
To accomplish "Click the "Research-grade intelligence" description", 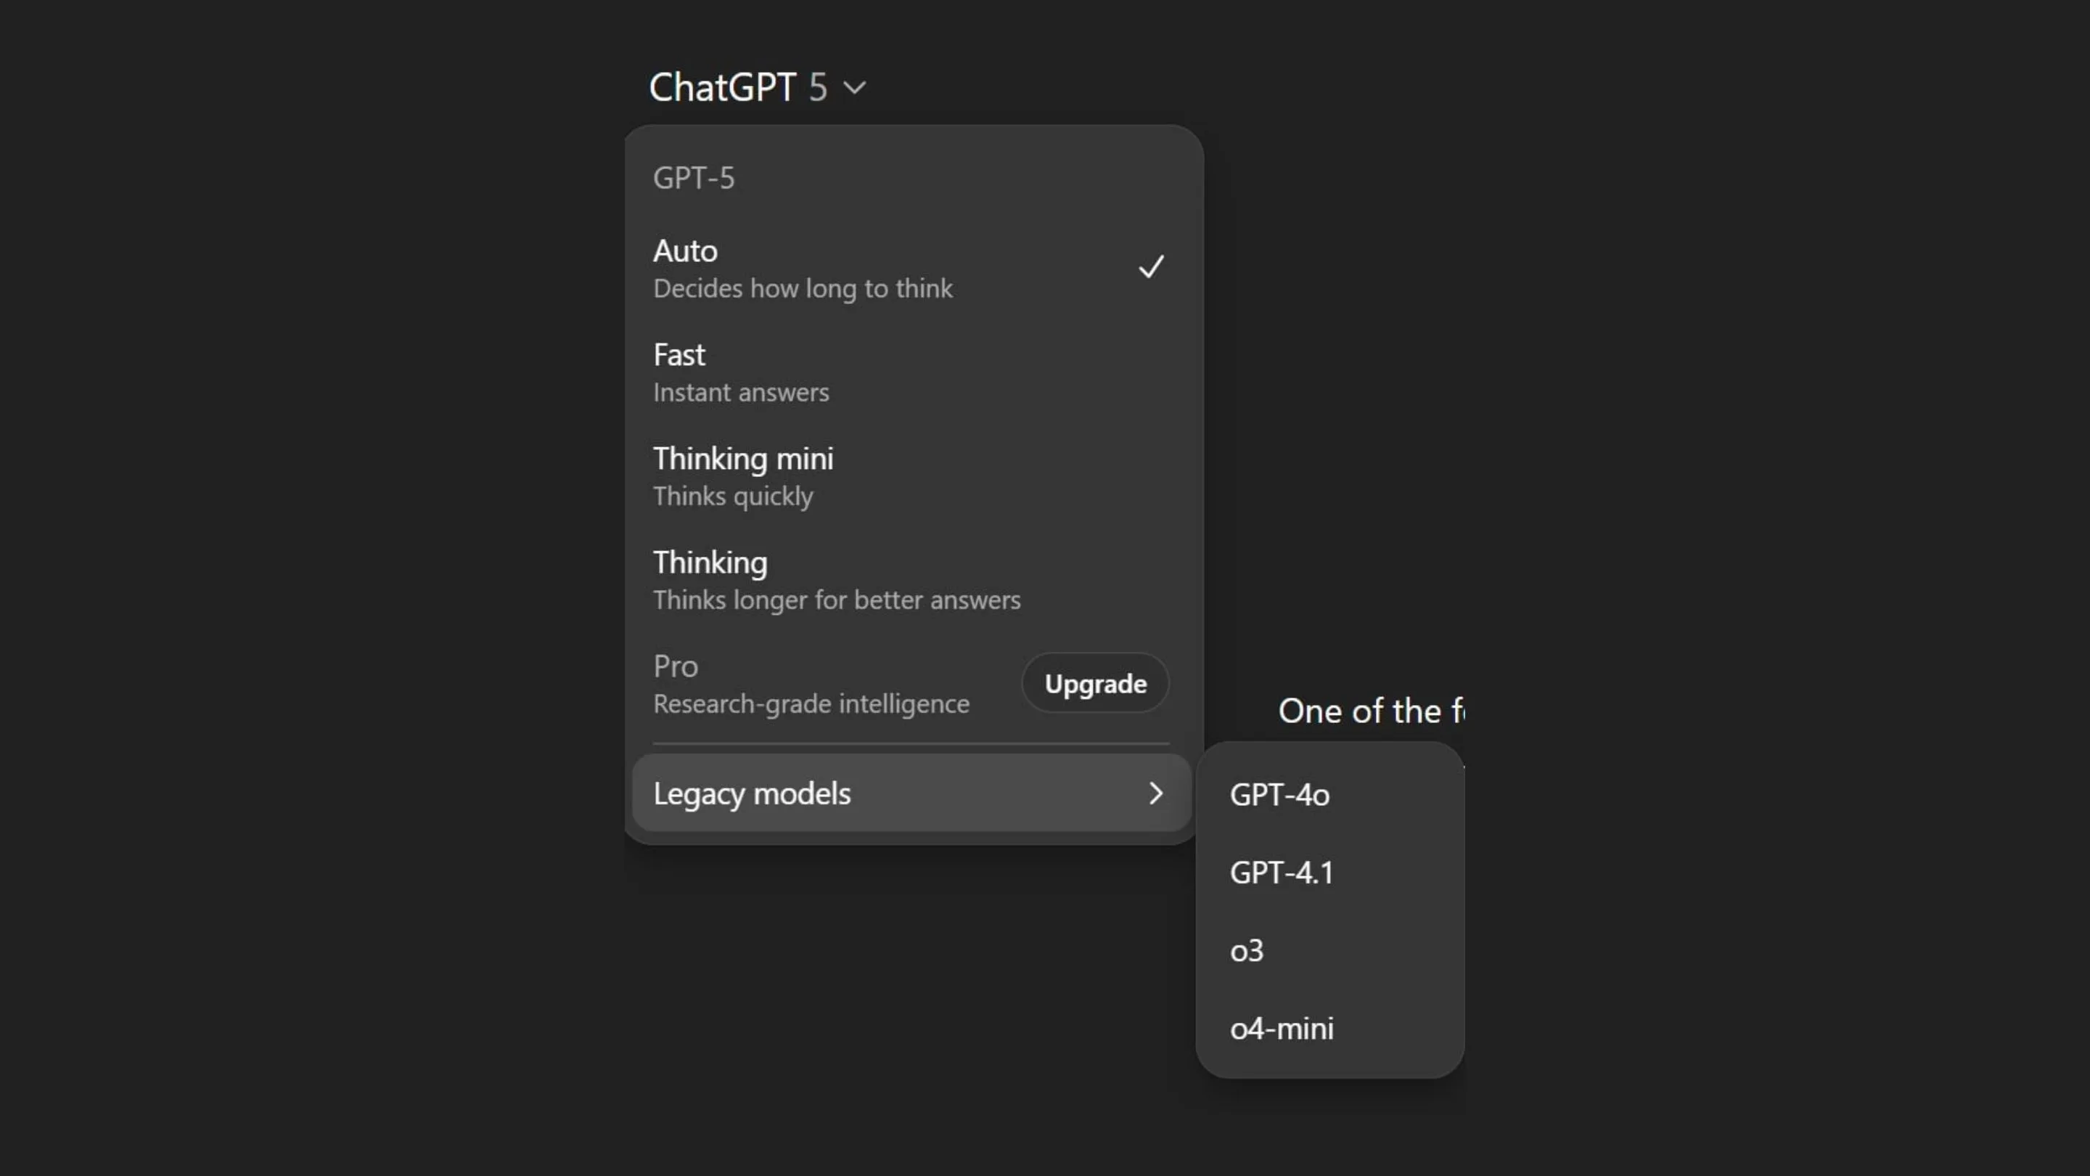I will click(811, 704).
